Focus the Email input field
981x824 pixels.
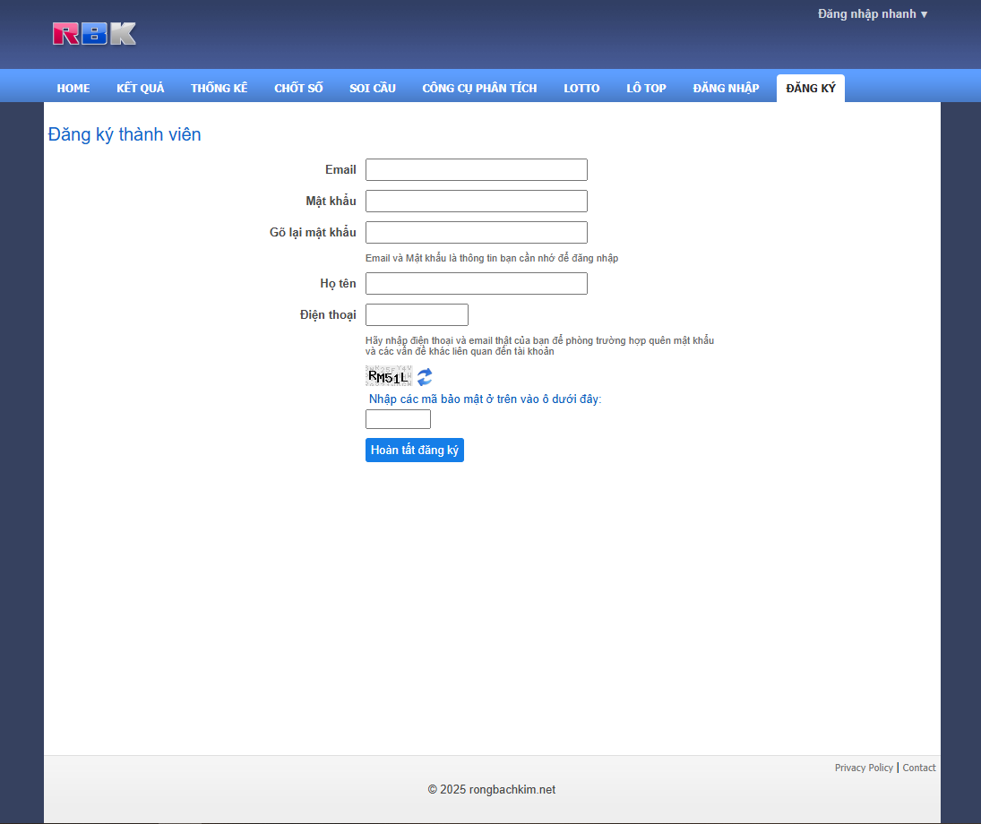(476, 170)
